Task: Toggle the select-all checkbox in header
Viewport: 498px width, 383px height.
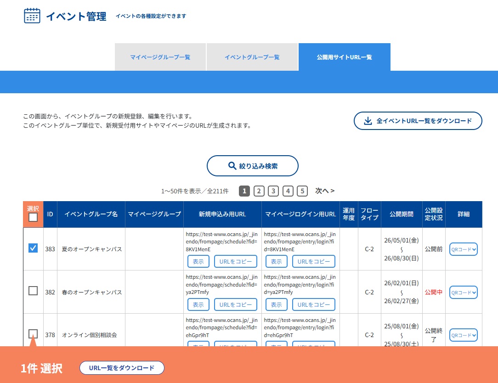Action: [x=33, y=217]
